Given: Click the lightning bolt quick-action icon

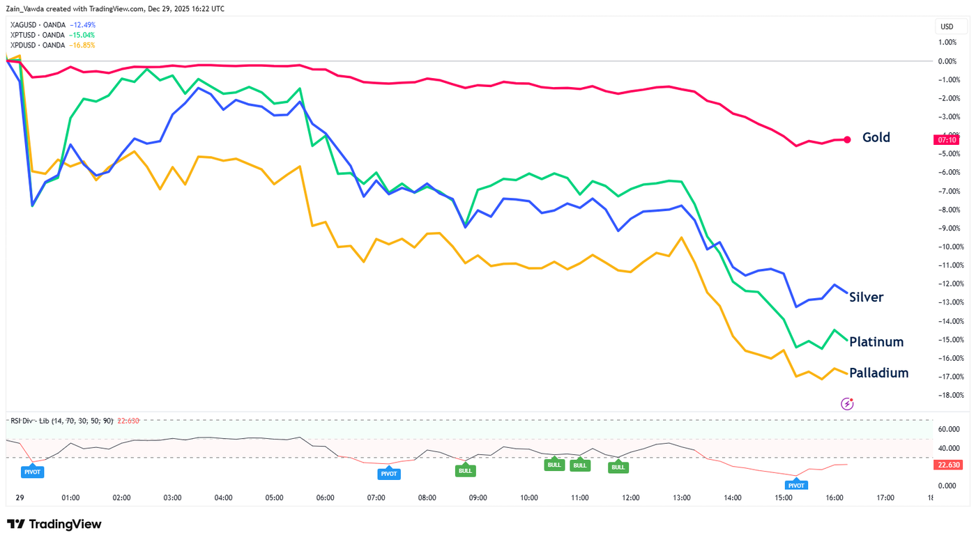Looking at the screenshot, I should click(847, 403).
